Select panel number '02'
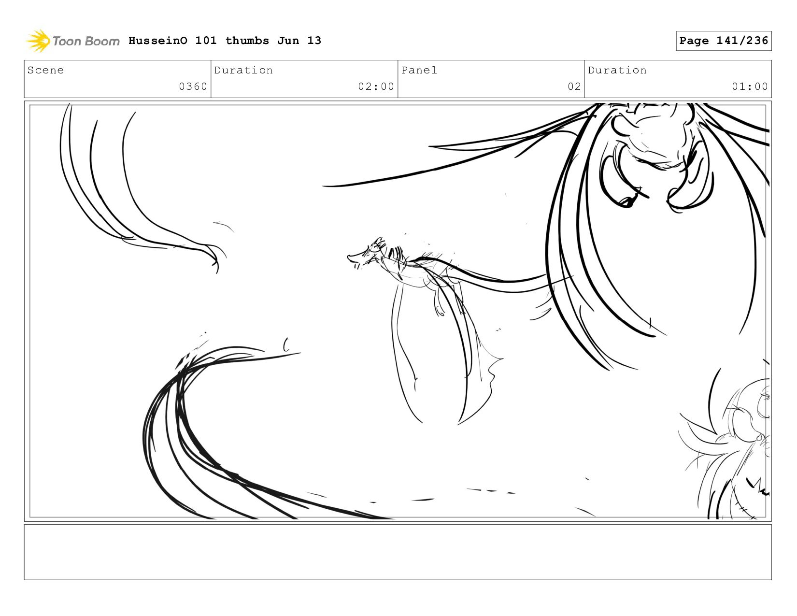797x616 pixels. [574, 86]
